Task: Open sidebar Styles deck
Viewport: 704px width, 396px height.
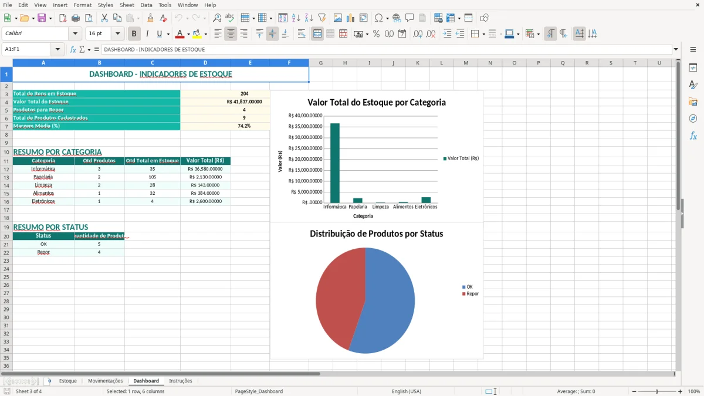Action: point(693,85)
